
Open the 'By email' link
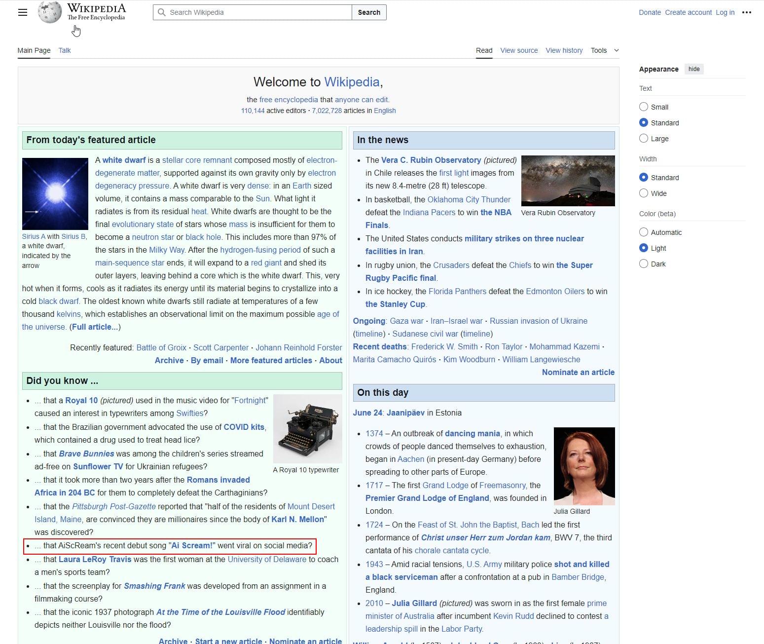tap(207, 360)
